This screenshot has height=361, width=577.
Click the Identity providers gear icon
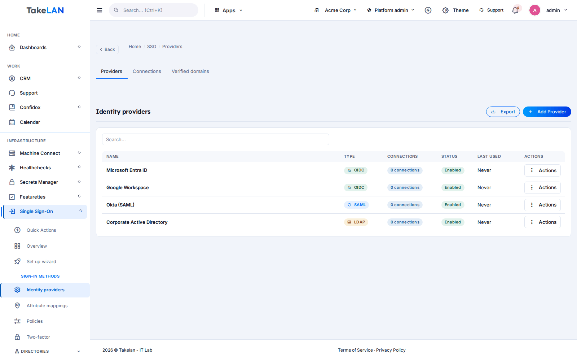click(17, 290)
